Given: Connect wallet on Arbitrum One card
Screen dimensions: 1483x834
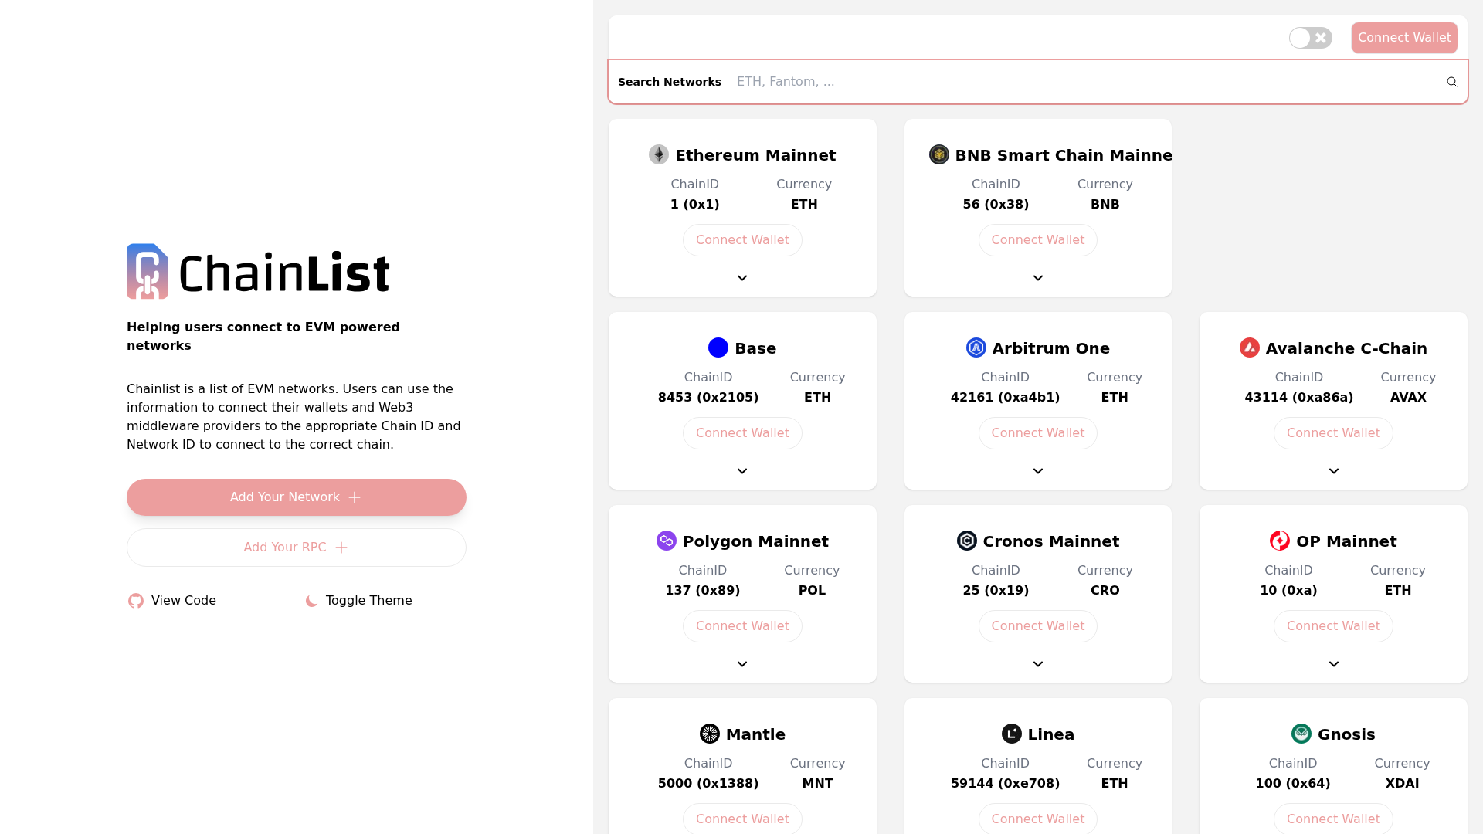Looking at the screenshot, I should point(1038,433).
